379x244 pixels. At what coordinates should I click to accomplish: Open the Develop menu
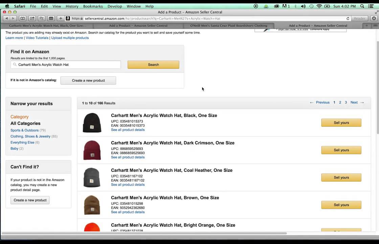(x=115, y=6)
